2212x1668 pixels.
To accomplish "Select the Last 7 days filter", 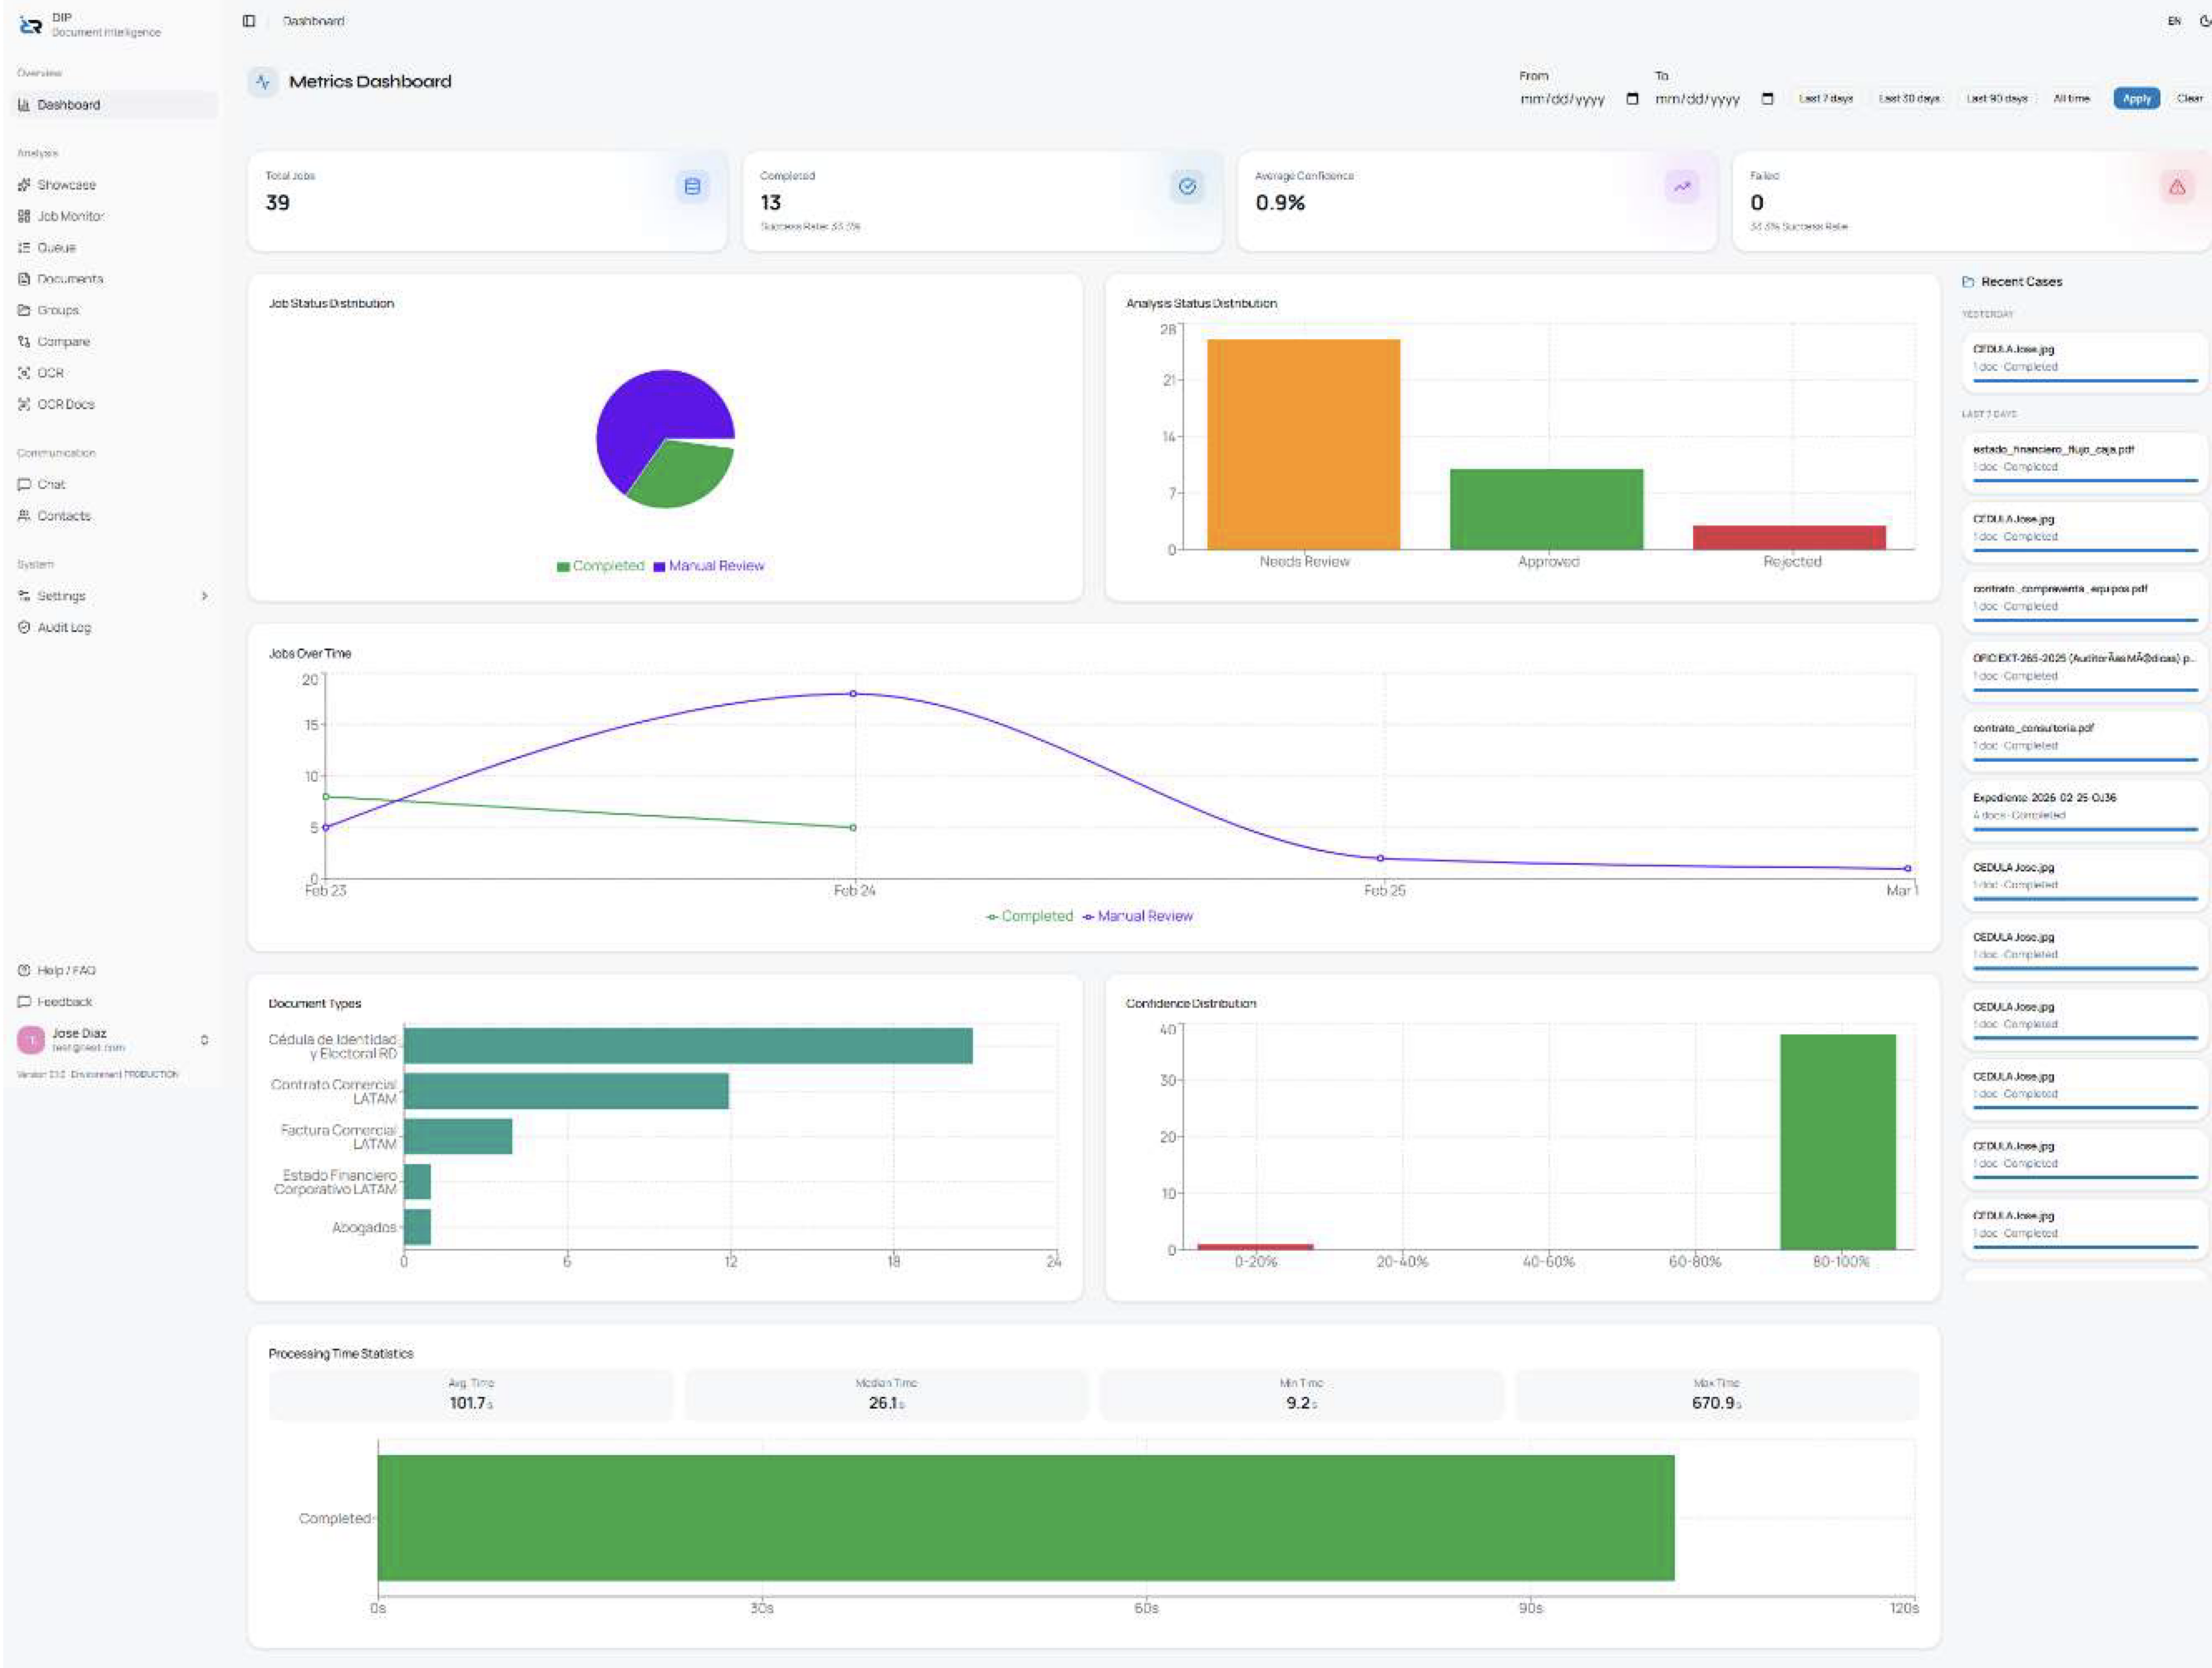I will coord(1826,99).
